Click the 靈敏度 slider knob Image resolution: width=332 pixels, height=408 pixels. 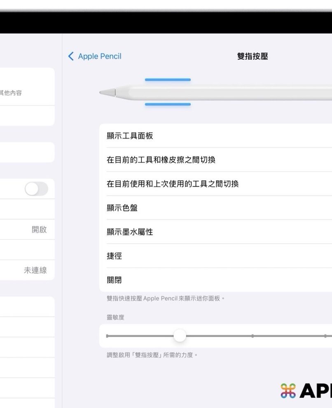pos(180,336)
